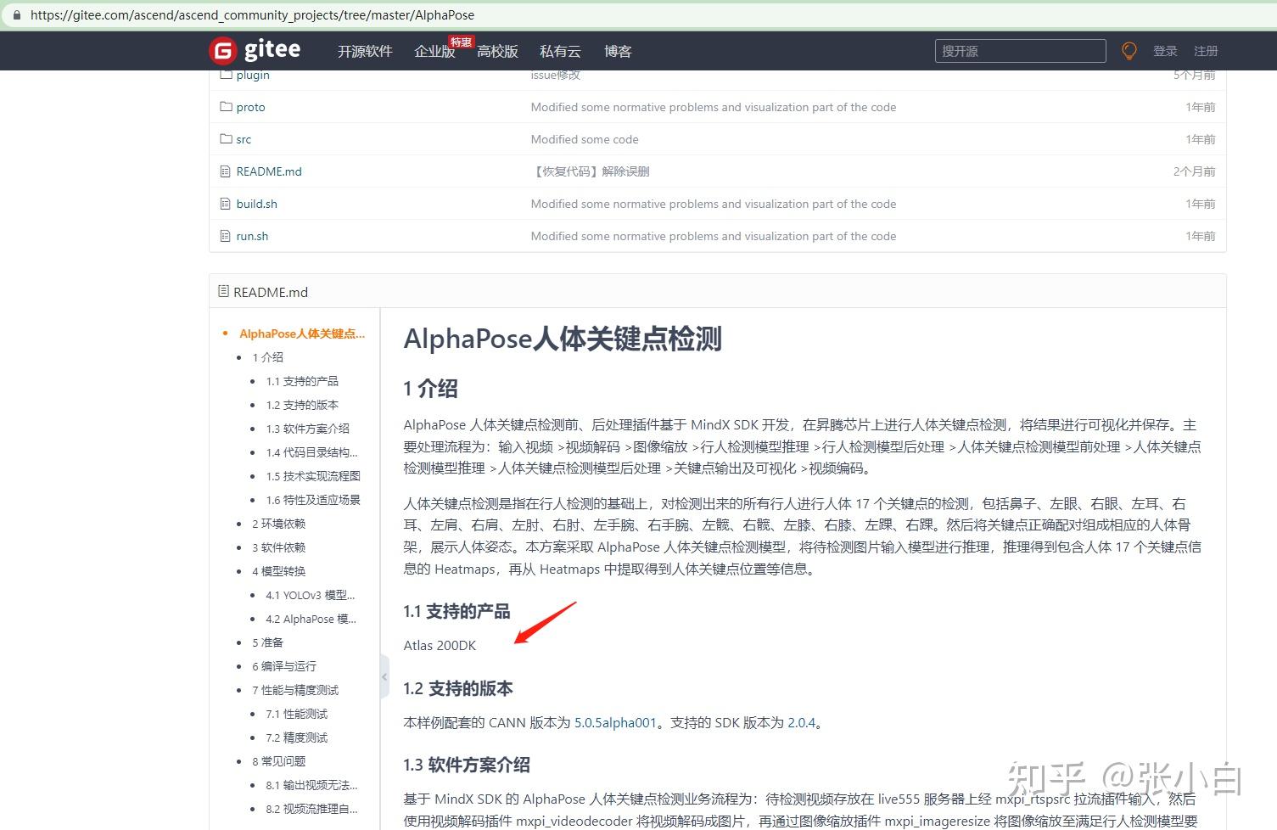Image resolution: width=1277 pixels, height=830 pixels.
Task: Click the 注册 link
Action: (x=1206, y=51)
